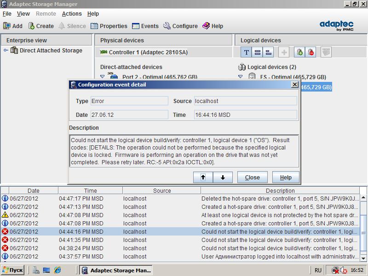The height and width of the screenshot is (276, 368).
Task: Click the Create toolbar icon
Action: click(40, 26)
